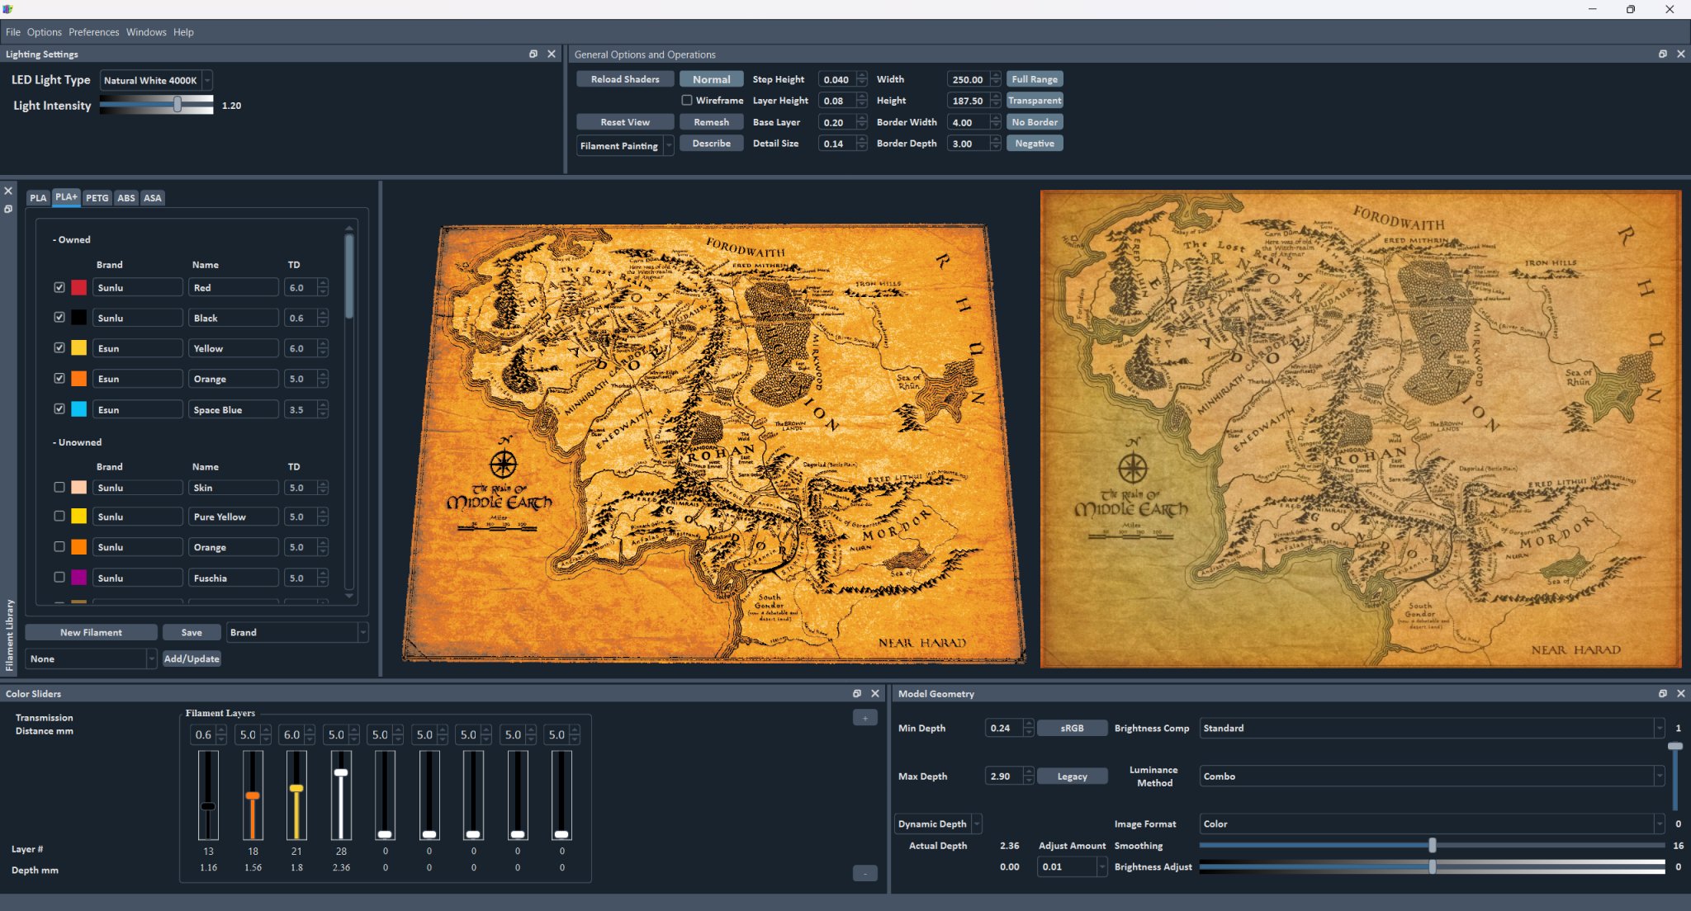
Task: Float the Model Geometry panel
Action: pos(1662,693)
